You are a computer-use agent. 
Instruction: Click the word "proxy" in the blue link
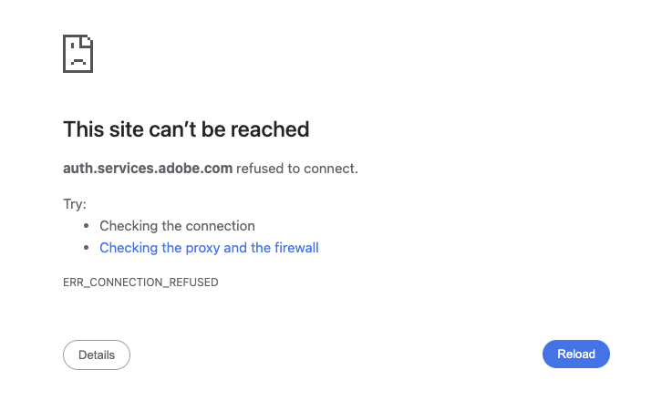click(x=202, y=248)
